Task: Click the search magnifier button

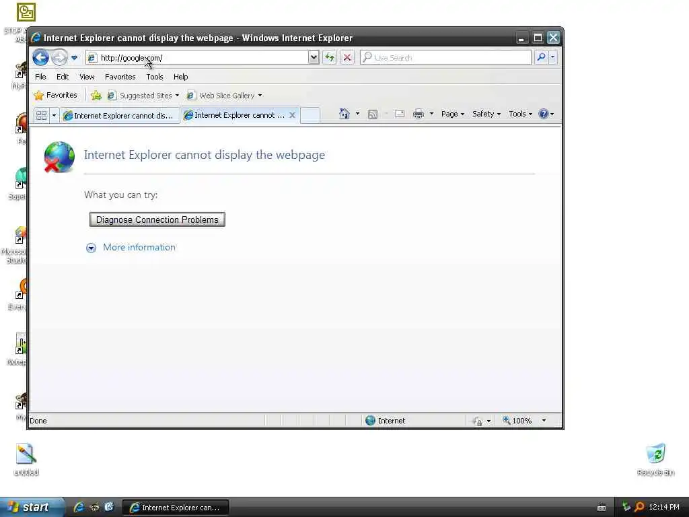Action: [542, 57]
